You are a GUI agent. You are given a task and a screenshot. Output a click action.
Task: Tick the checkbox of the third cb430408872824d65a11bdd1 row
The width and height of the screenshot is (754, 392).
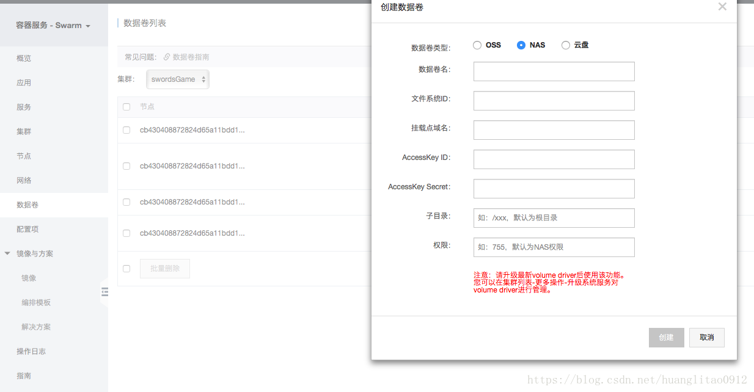click(x=126, y=202)
